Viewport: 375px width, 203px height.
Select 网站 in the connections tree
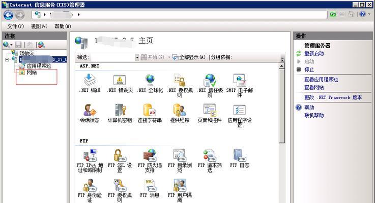coord(32,72)
